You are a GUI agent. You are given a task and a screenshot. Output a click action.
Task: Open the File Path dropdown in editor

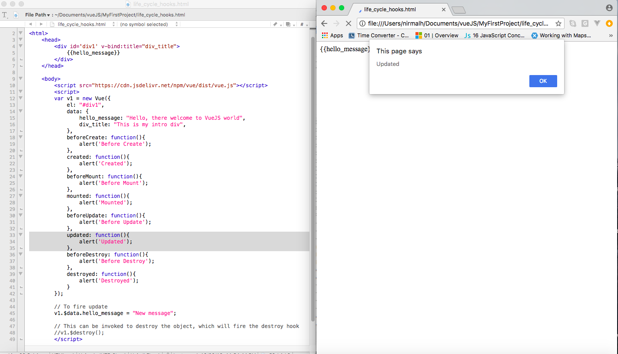coord(37,15)
